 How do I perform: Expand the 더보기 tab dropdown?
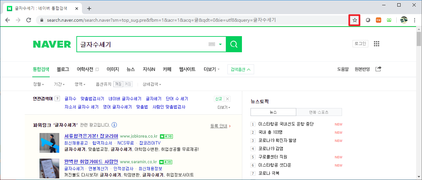click(211, 69)
